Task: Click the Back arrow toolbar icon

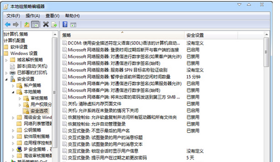Action: point(8,24)
